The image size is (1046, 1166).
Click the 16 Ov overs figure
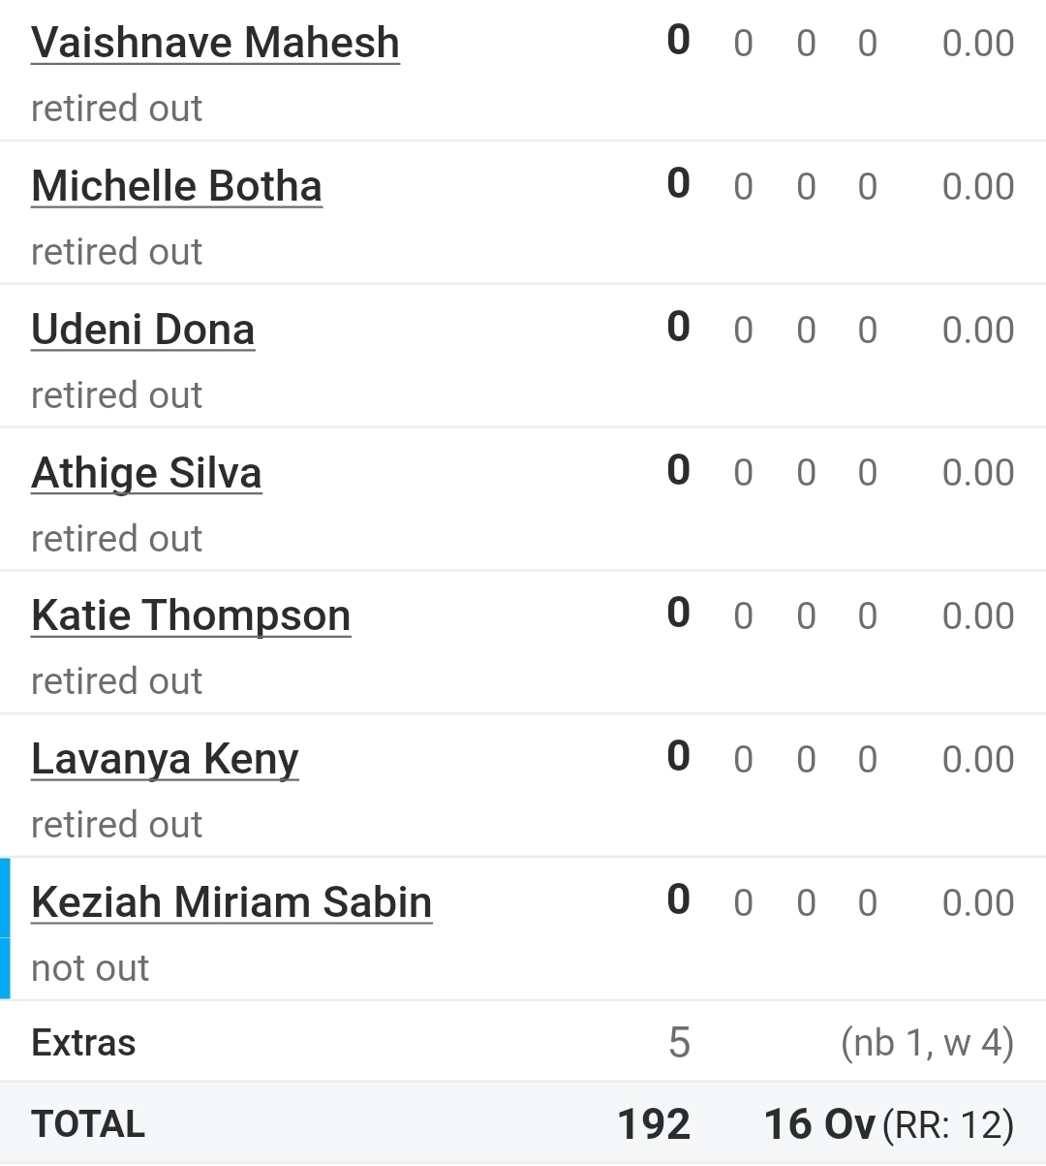point(819,1124)
